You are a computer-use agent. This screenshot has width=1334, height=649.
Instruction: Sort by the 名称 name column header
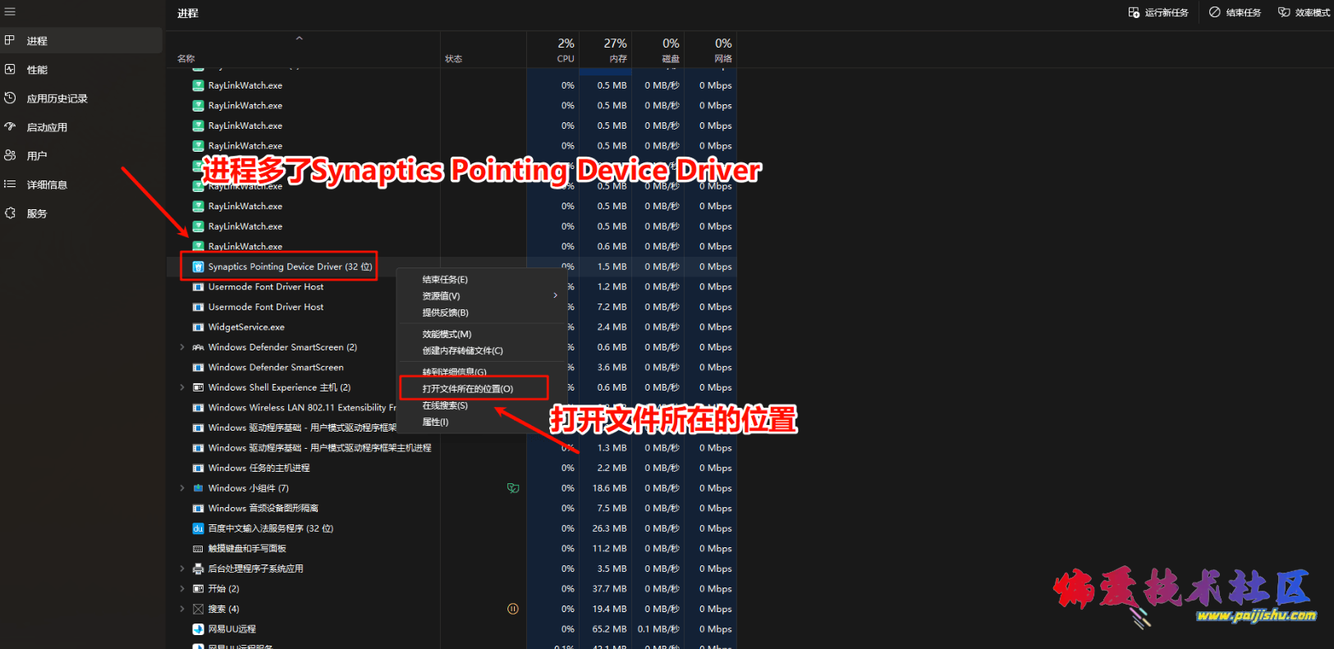(x=186, y=59)
